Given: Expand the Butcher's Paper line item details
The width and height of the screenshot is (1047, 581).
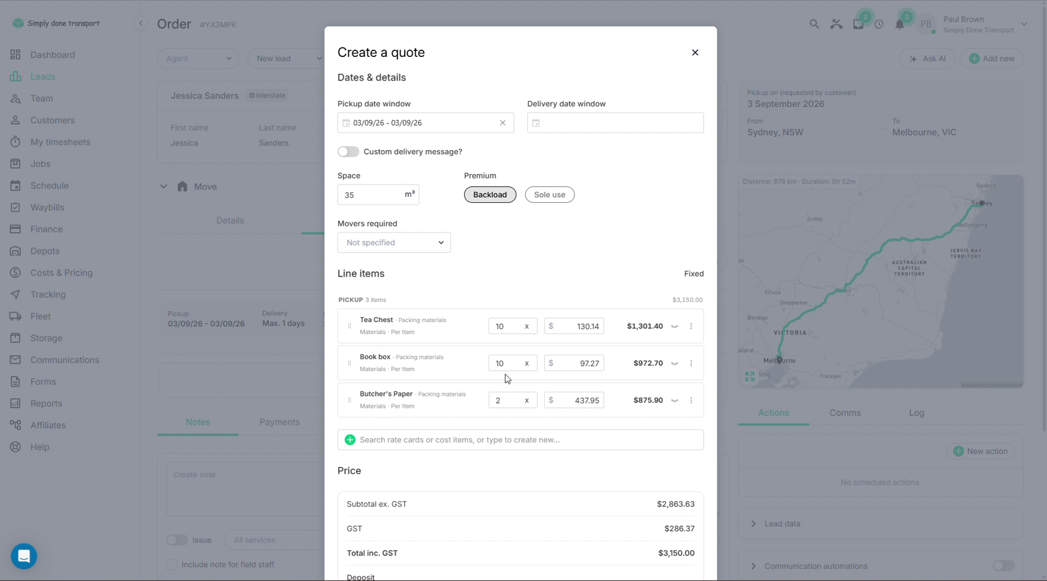Looking at the screenshot, I should (x=674, y=400).
